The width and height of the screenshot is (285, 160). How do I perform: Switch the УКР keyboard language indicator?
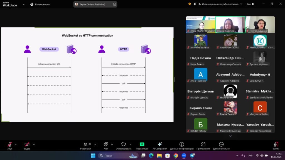tap(250, 156)
